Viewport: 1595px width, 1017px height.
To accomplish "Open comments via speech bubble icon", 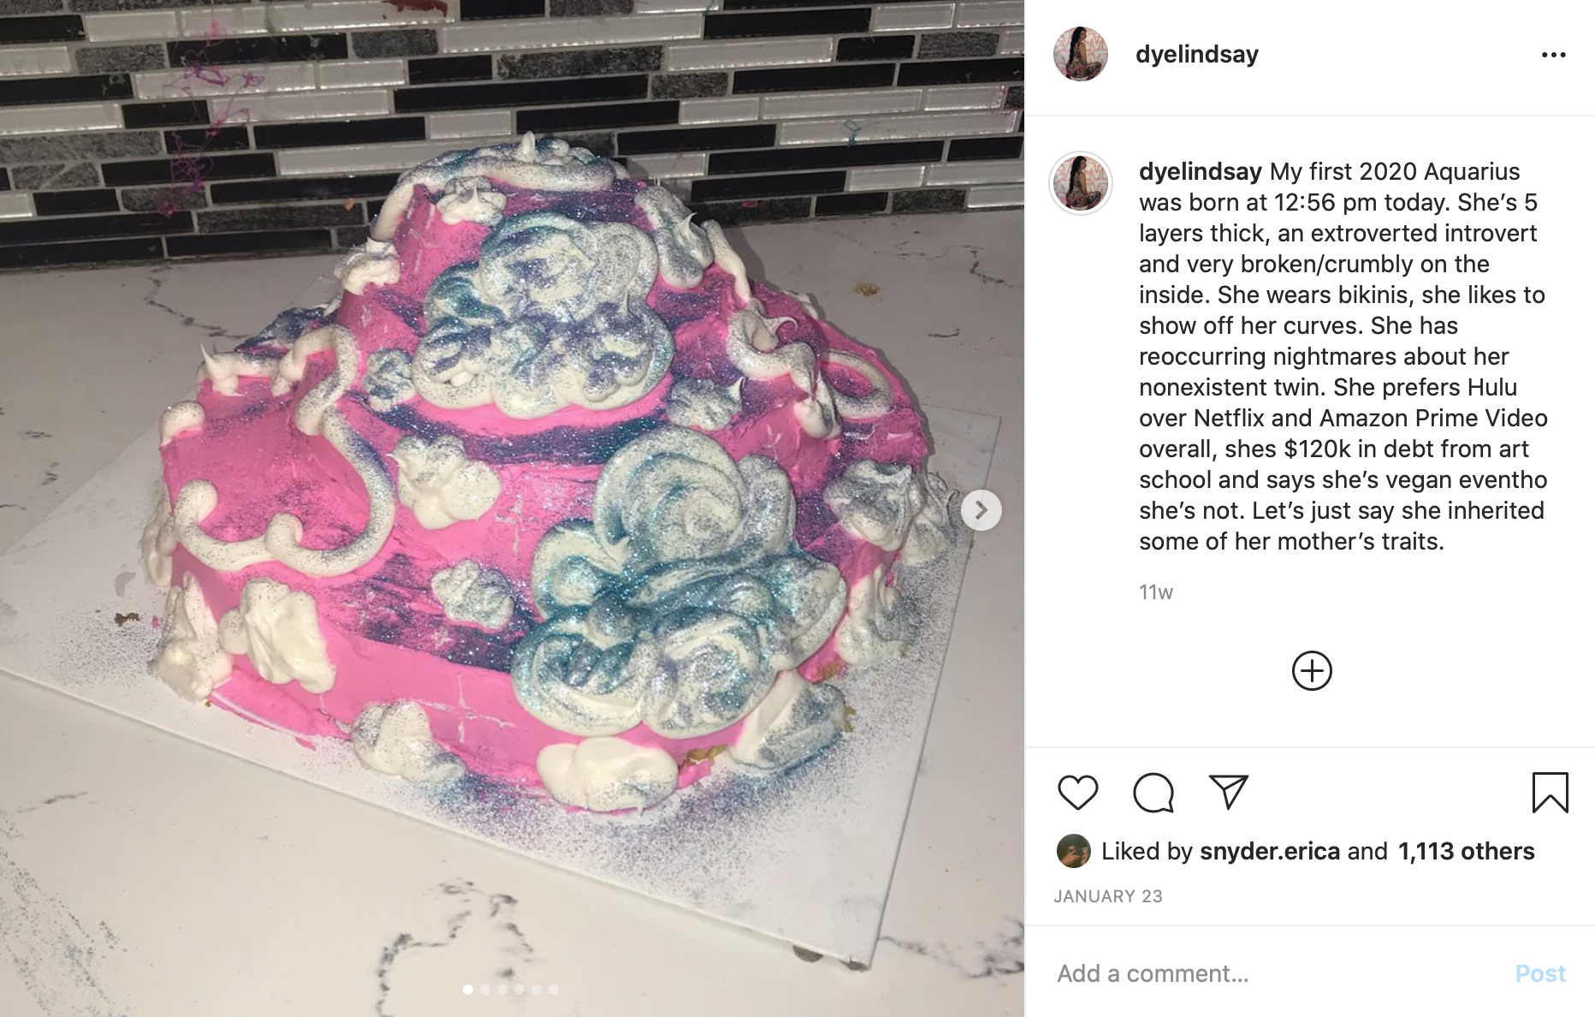I will 1153,792.
